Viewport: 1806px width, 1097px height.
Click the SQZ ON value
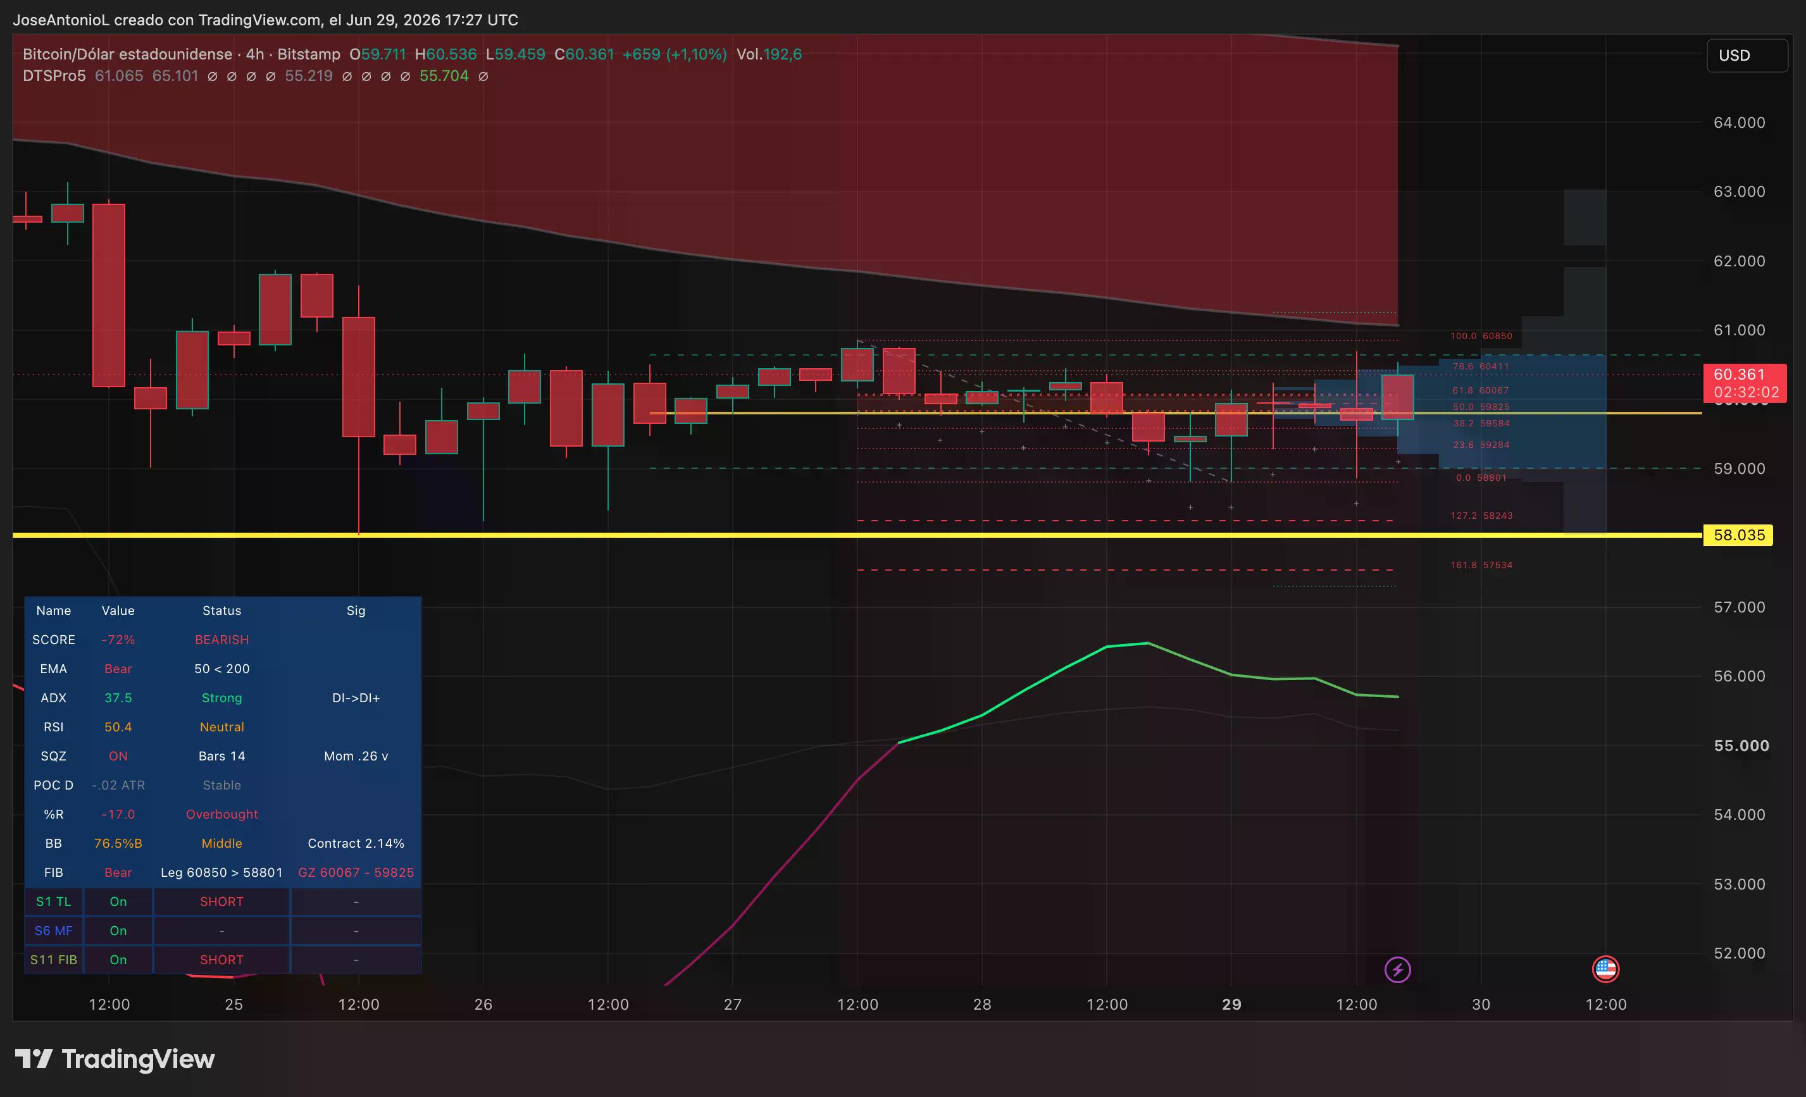click(118, 756)
